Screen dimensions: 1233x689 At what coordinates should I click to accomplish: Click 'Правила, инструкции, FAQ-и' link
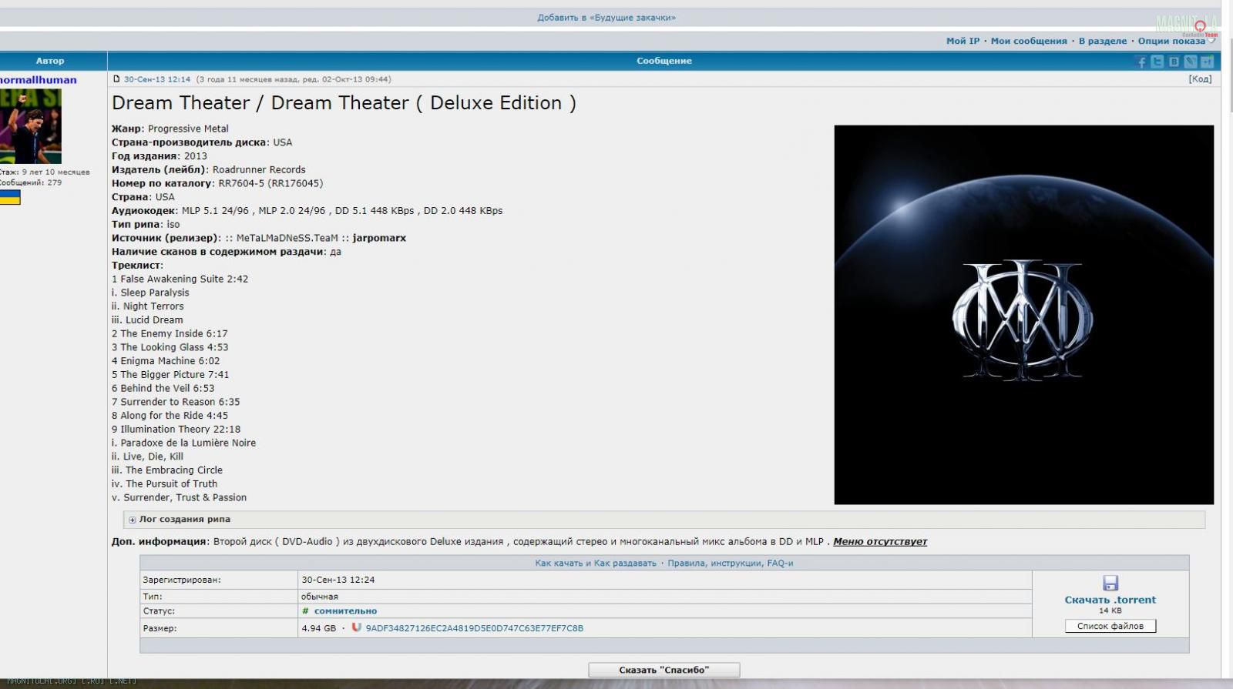pos(730,564)
